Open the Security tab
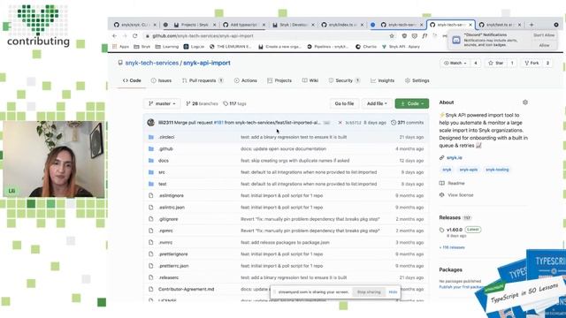 pyautogui.click(x=344, y=80)
